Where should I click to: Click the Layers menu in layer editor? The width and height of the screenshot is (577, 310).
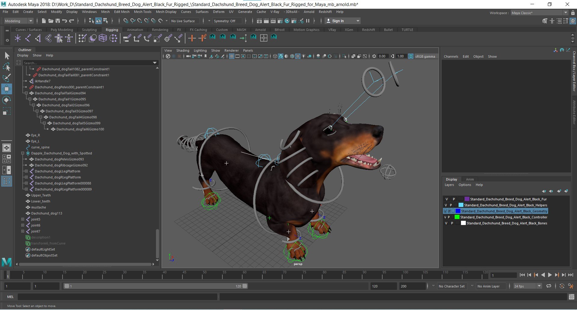click(x=449, y=185)
